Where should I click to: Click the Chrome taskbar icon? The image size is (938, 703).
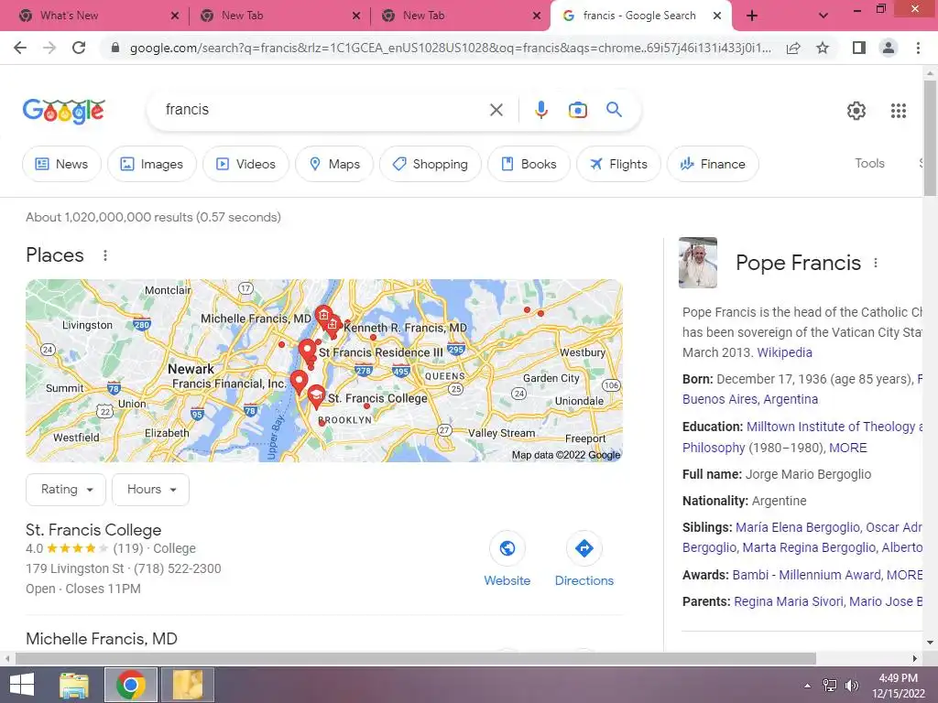coord(131,685)
